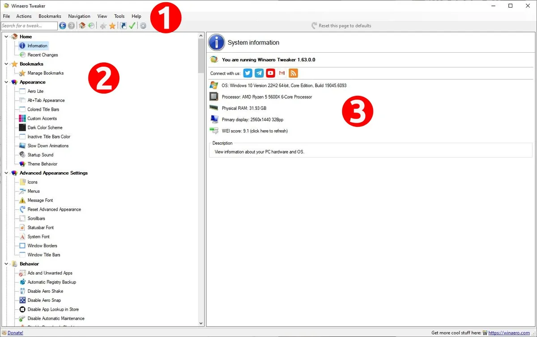Navigate back using the blue back arrow icon
The image size is (537, 337).
click(63, 25)
